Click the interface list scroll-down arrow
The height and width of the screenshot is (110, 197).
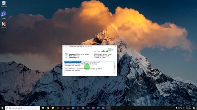pyautogui.click(x=115, y=72)
